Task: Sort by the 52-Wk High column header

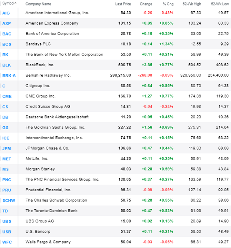Action: [192, 4]
